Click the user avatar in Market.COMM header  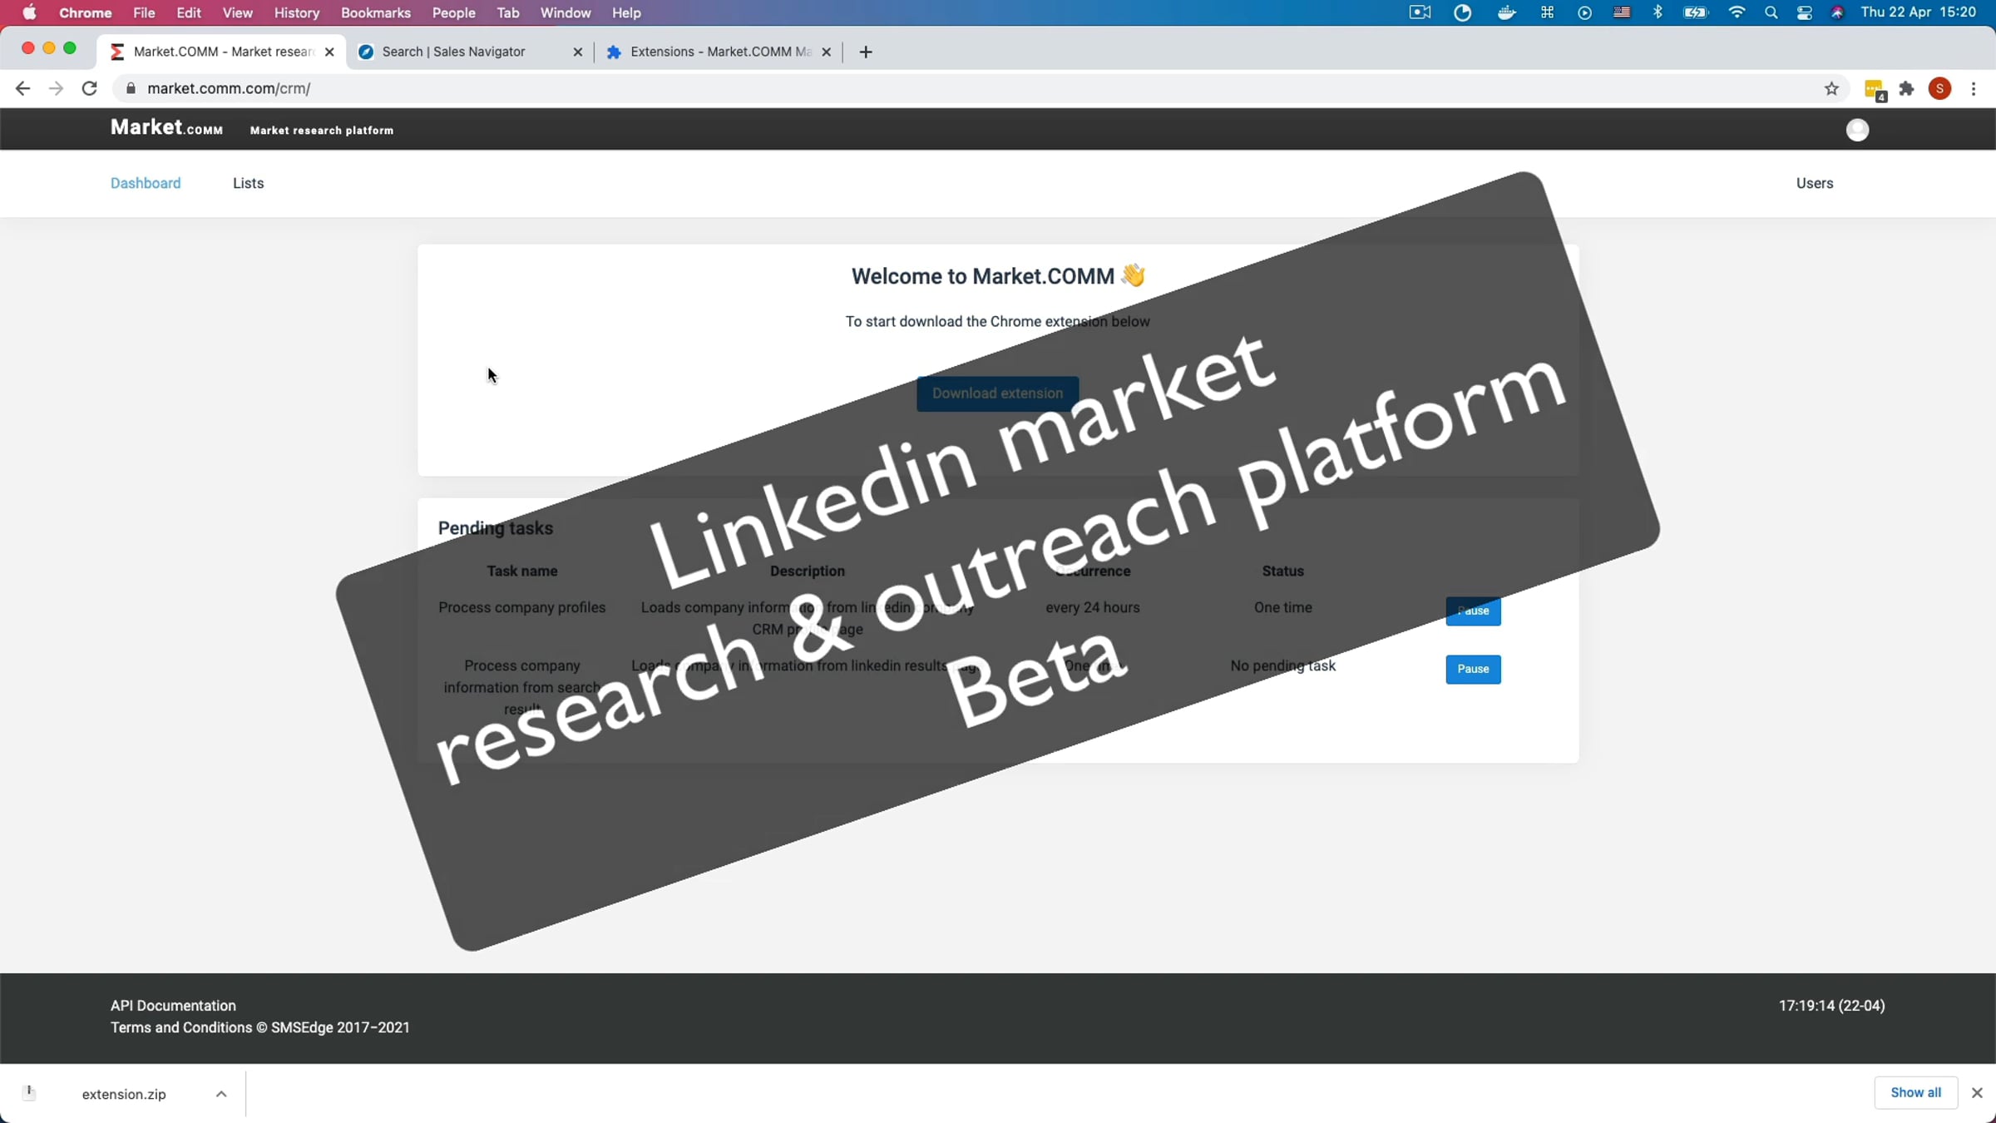point(1857,130)
